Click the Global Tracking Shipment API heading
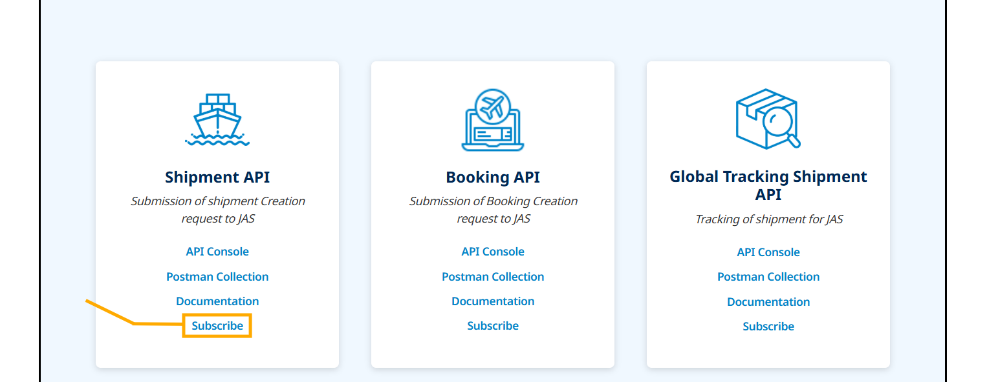Viewport: 987px width, 382px height. pyautogui.click(x=768, y=185)
